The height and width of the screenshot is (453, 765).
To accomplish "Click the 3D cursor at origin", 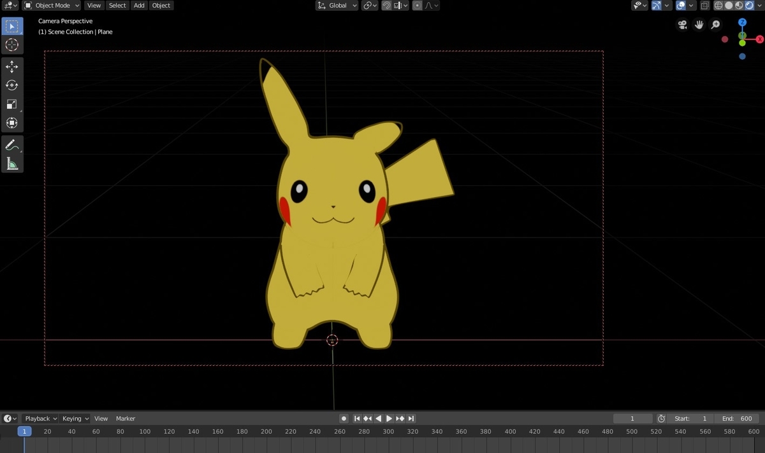I will pyautogui.click(x=332, y=340).
